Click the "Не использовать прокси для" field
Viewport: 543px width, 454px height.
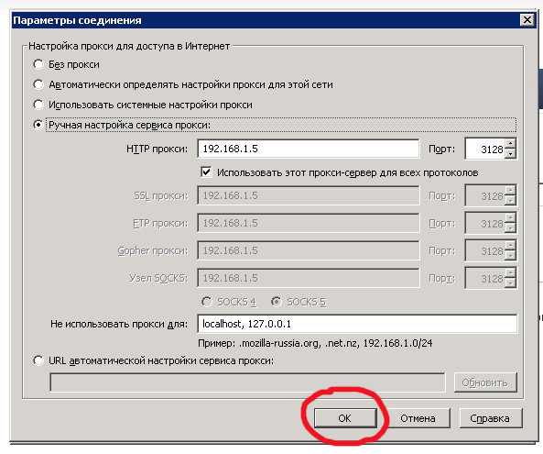point(357,324)
